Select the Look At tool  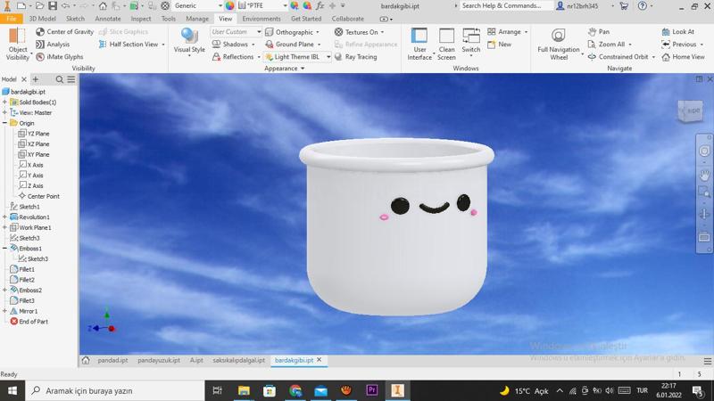pyautogui.click(x=677, y=32)
